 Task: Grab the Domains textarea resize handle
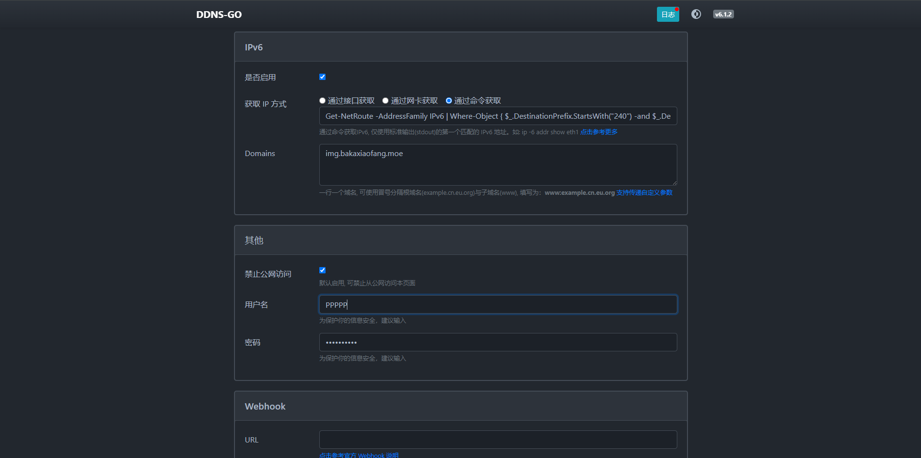(x=674, y=183)
